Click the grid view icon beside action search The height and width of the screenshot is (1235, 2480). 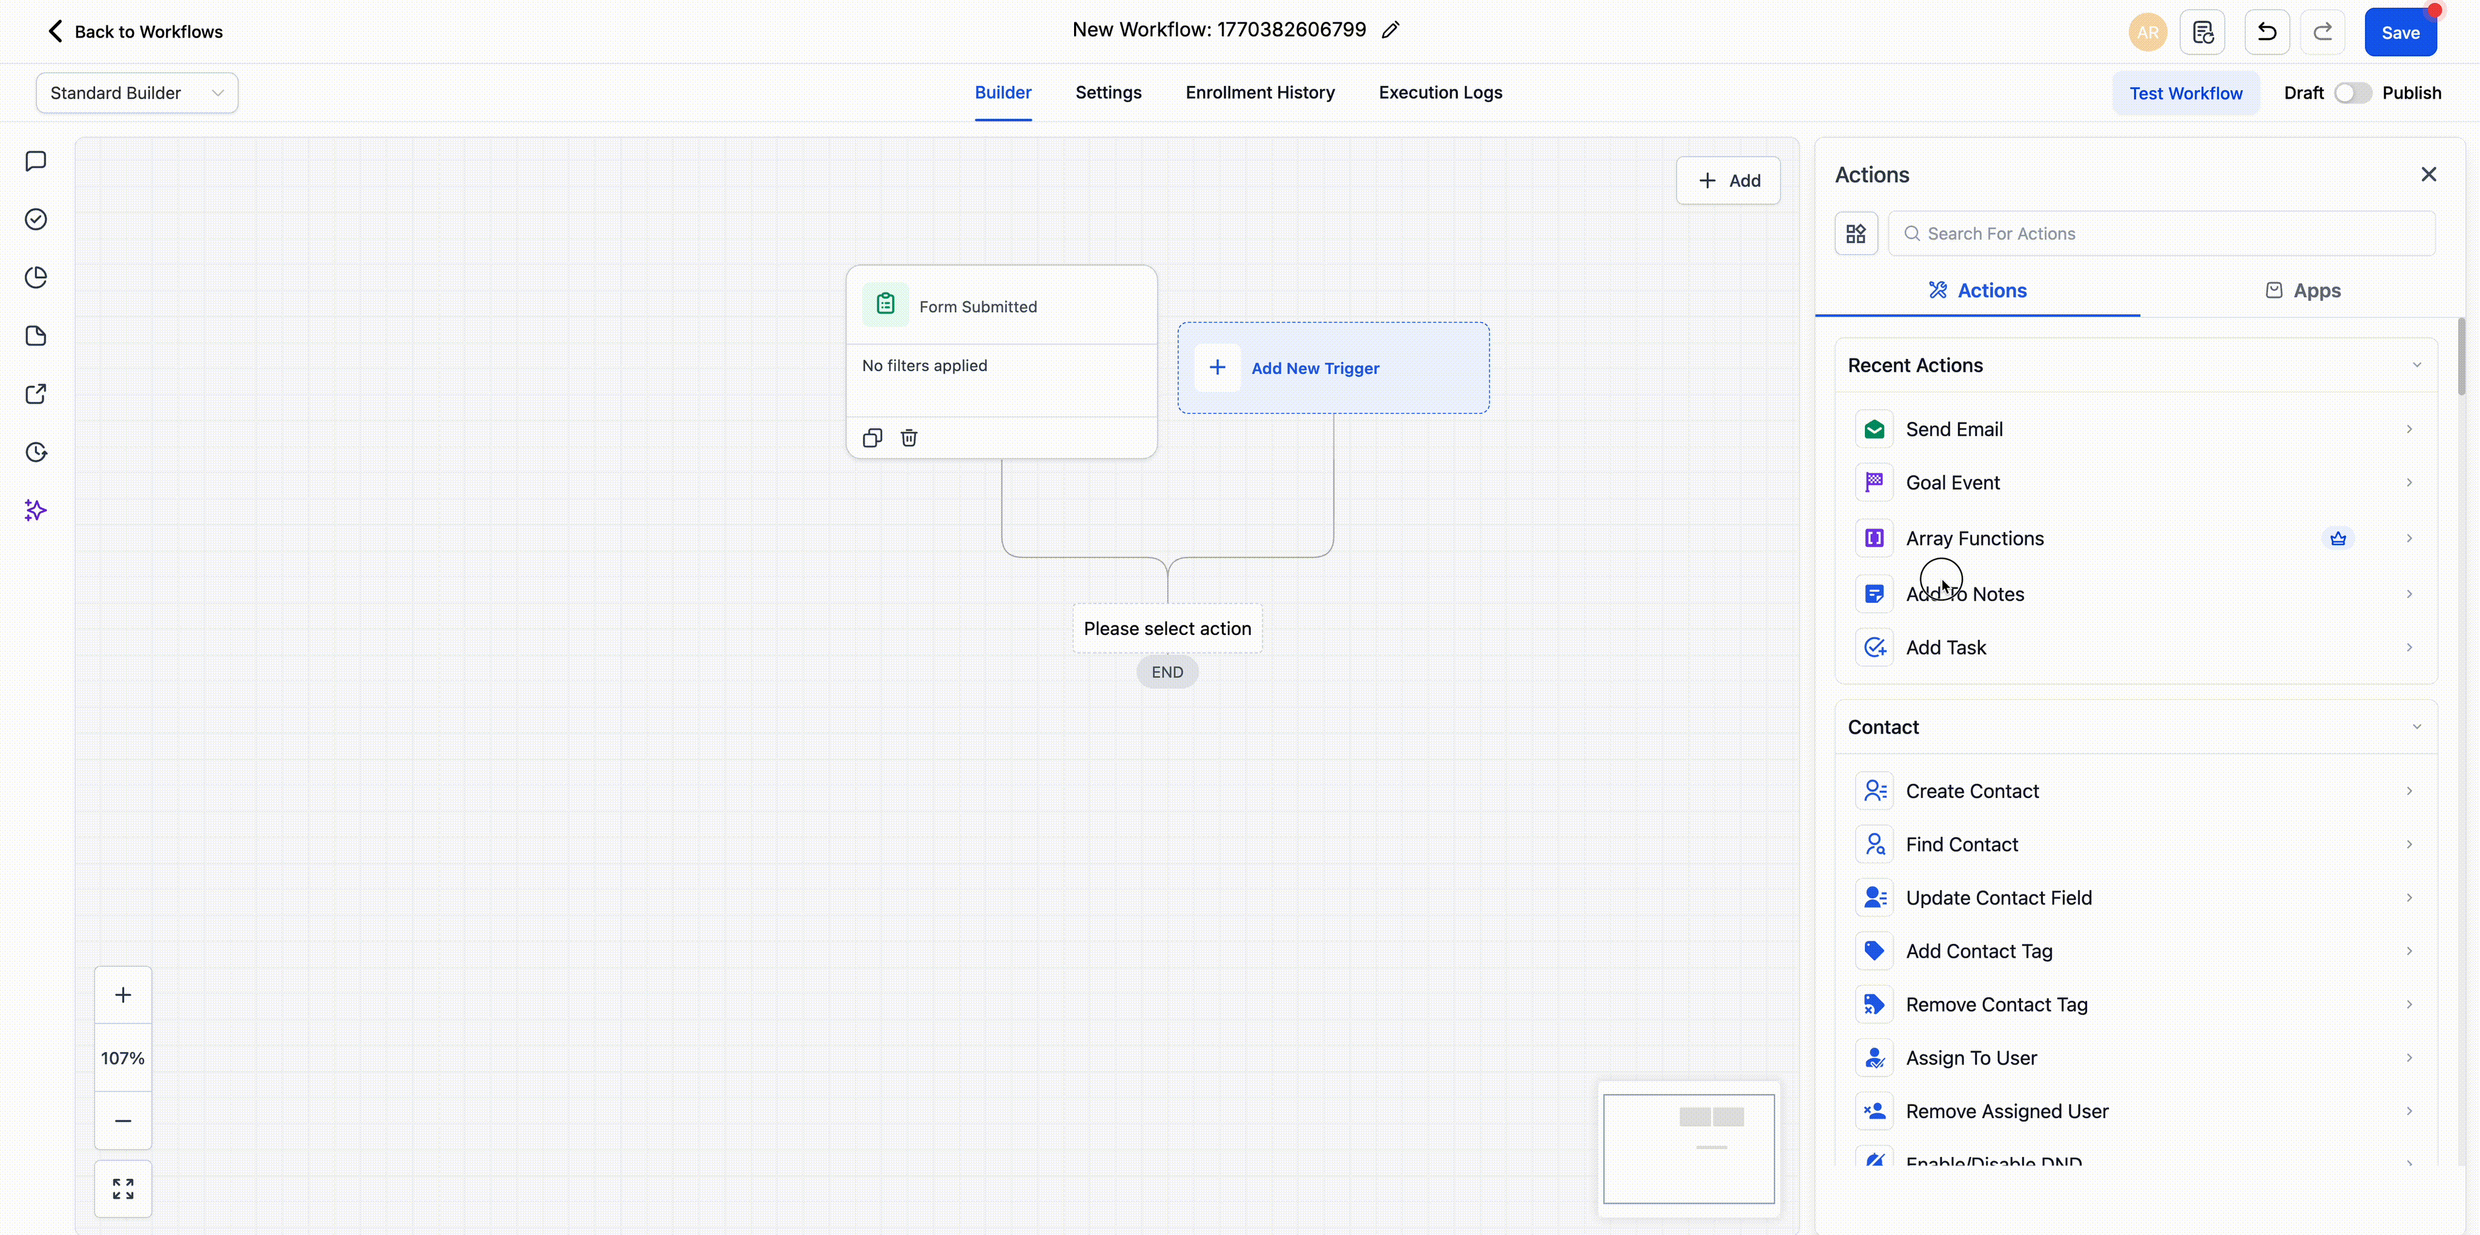coord(1856,234)
